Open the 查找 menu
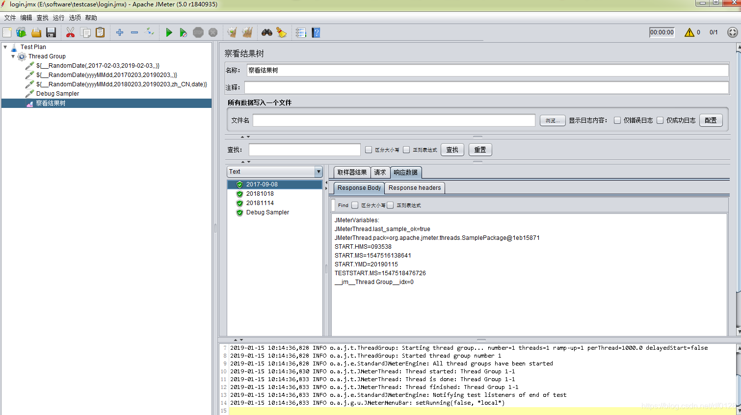This screenshot has width=741, height=415. pyautogui.click(x=43, y=18)
